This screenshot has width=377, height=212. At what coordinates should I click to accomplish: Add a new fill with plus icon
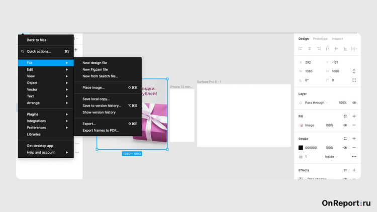pyautogui.click(x=354, y=116)
